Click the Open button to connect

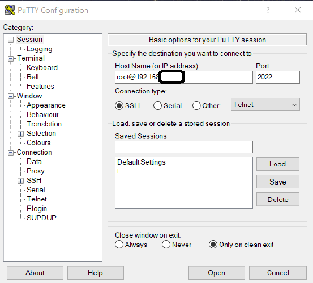217,273
